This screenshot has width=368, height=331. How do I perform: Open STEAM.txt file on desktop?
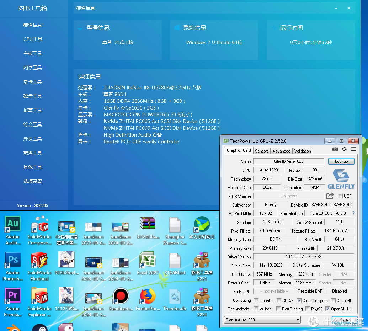click(175, 263)
